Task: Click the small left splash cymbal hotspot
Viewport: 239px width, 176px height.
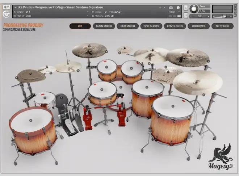Action: coord(51,73)
